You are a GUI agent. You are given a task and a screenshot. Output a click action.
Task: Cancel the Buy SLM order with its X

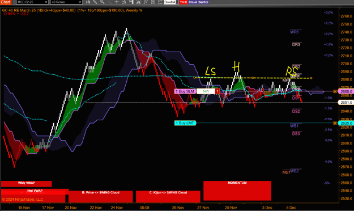coord(335,91)
